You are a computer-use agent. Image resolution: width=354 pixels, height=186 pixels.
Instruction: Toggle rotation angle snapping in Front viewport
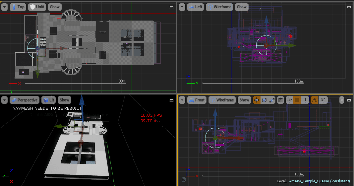(x=315, y=100)
